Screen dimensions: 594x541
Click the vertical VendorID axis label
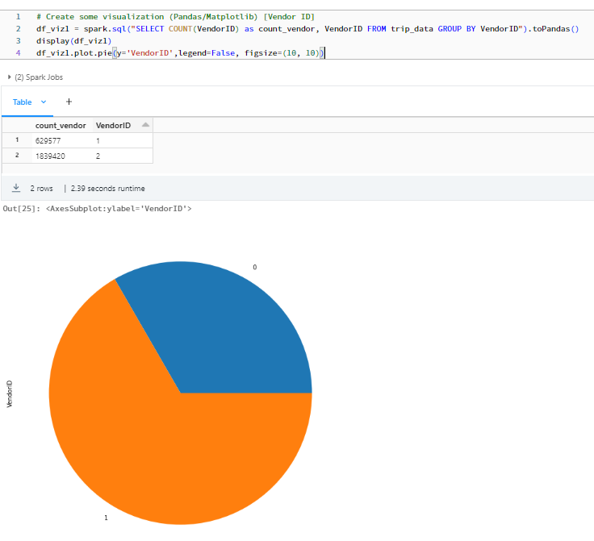pos(10,393)
